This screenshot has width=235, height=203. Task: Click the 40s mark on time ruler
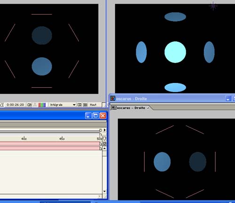(x=24, y=139)
